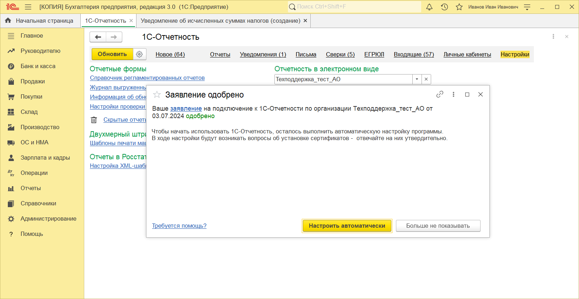
Task: Open Входящие (57) link
Action: coord(414,54)
